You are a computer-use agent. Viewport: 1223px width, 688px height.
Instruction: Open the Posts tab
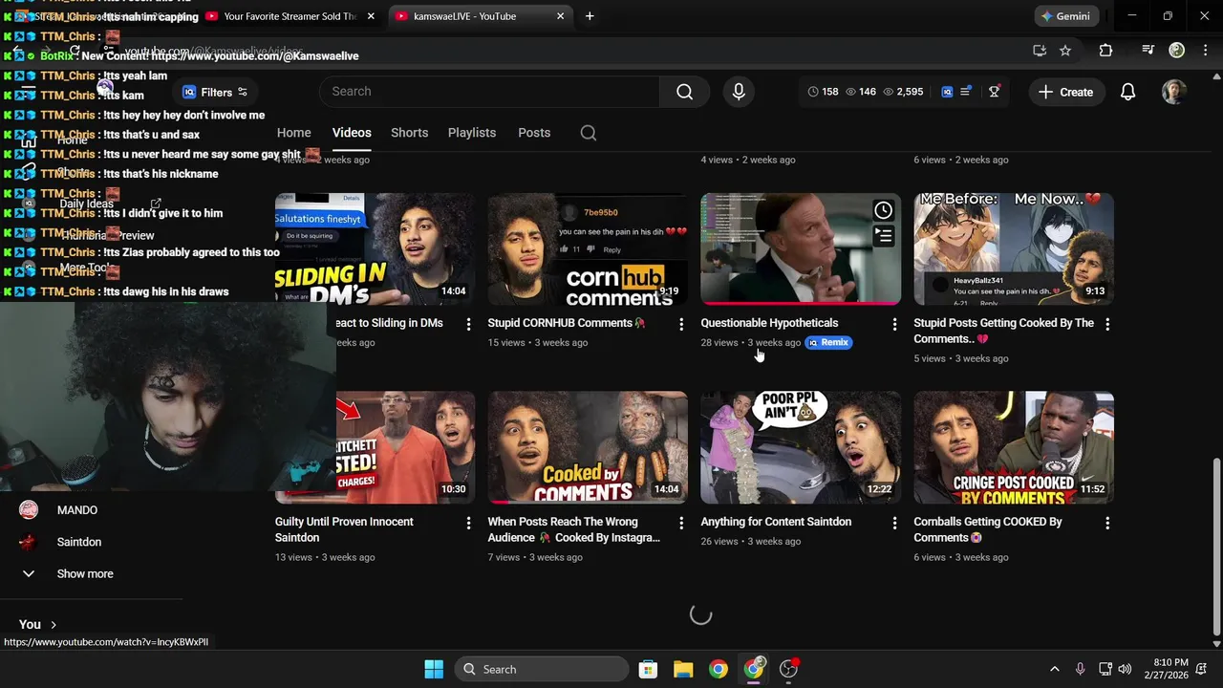click(x=534, y=133)
